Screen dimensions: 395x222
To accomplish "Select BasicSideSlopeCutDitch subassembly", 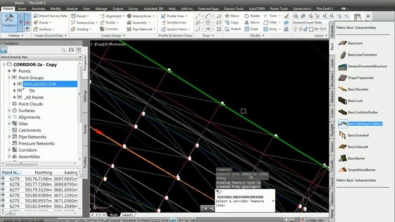I will click(x=360, y=123).
